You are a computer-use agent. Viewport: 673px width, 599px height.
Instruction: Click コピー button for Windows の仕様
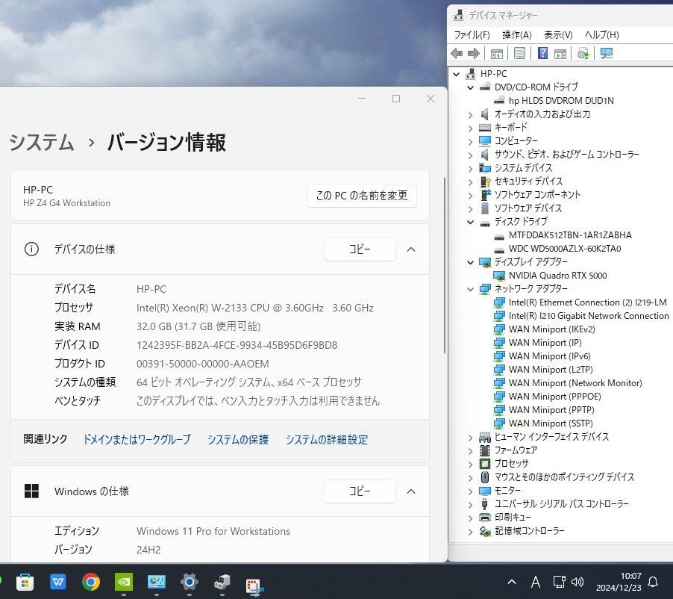point(360,491)
